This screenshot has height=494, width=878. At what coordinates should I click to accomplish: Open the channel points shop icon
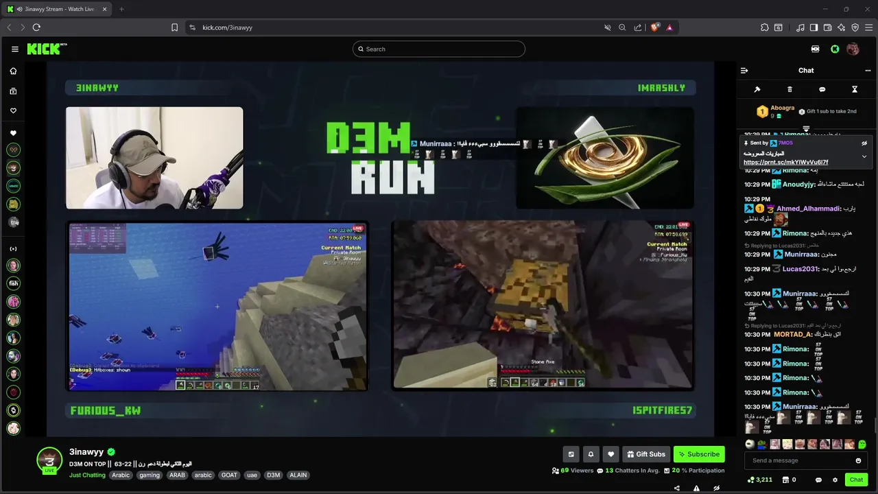786,480
